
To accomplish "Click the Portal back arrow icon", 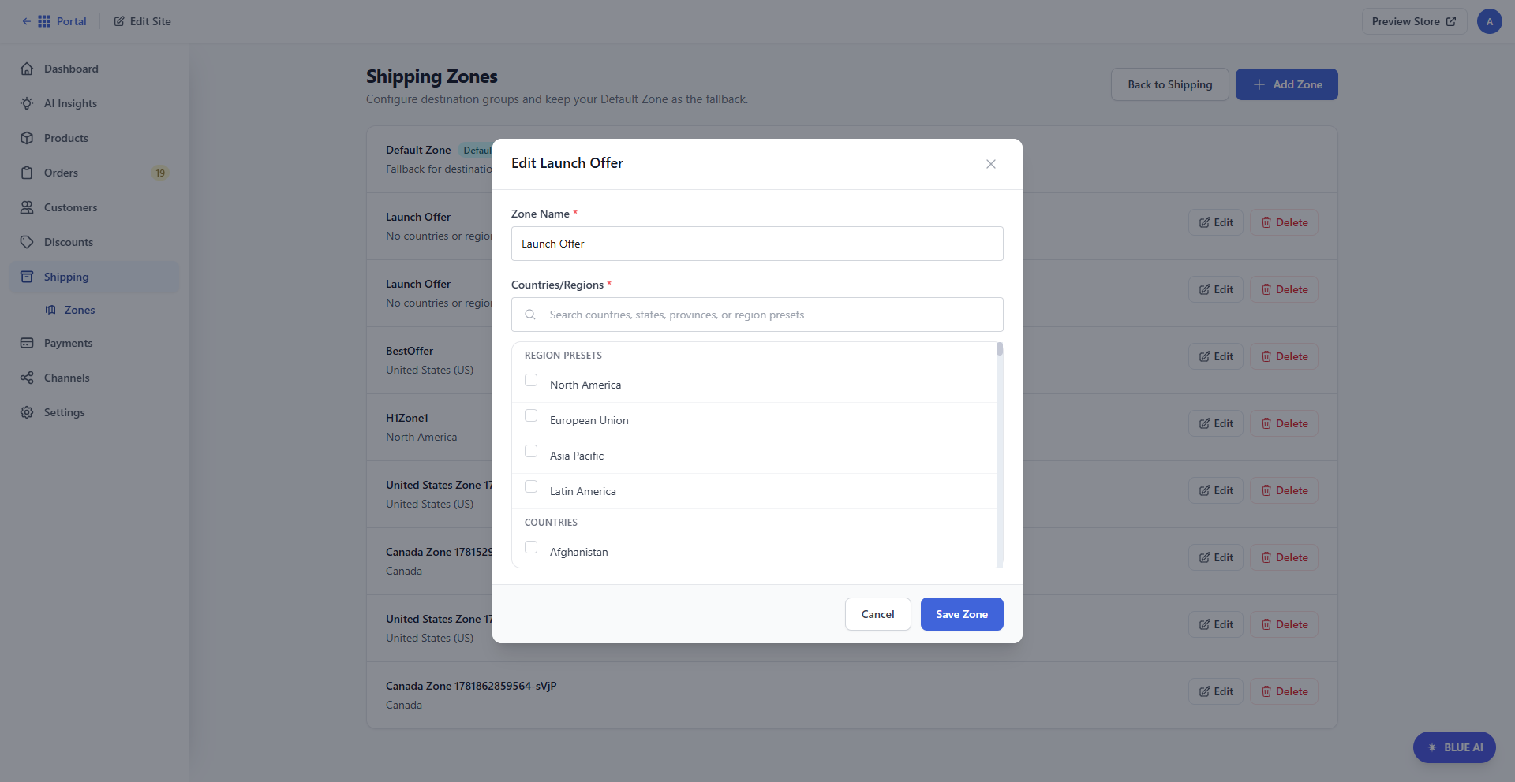I will tap(26, 21).
